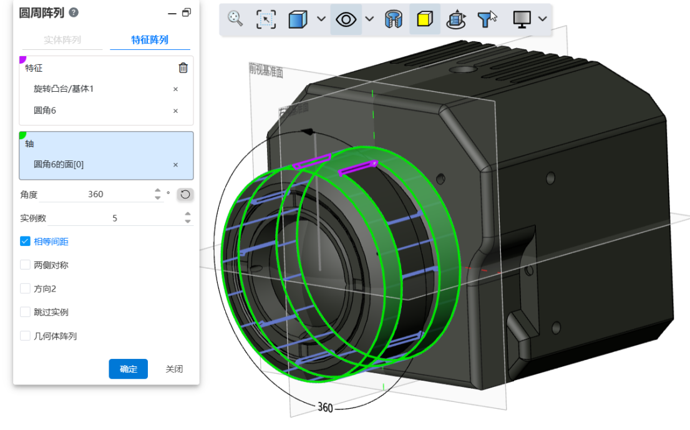690x430 pixels.
Task: Click the 实例数 input field showing 5
Action: click(114, 218)
